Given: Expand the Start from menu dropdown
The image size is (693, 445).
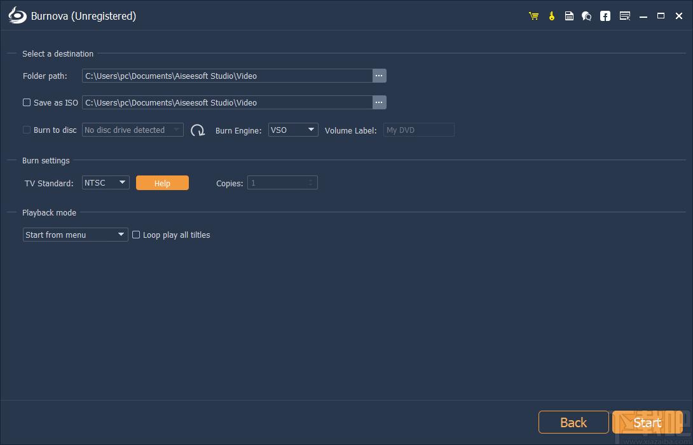Looking at the screenshot, I should (x=75, y=235).
